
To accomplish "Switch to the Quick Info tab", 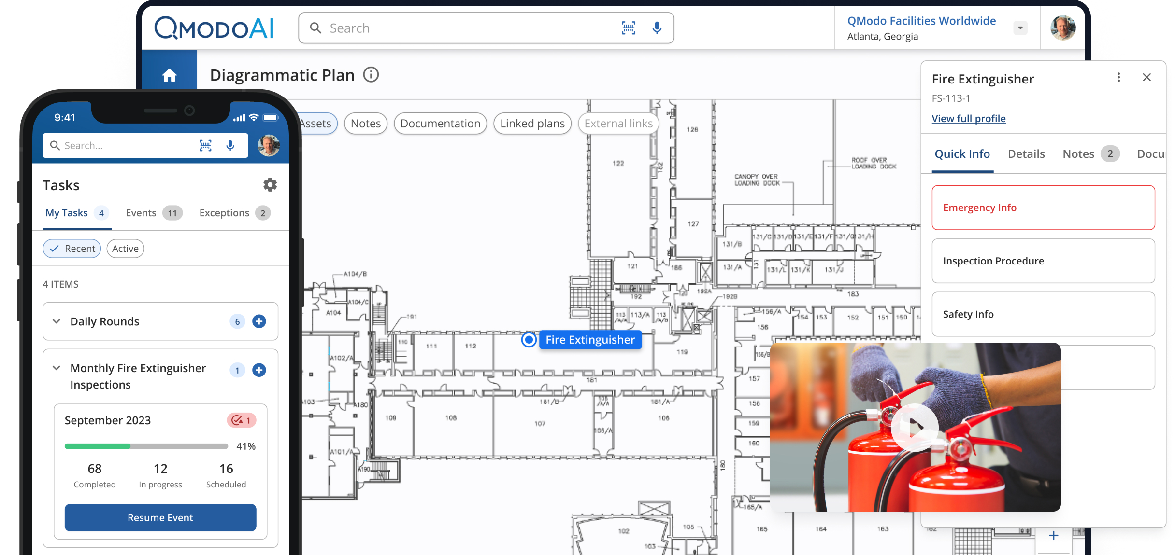I will tap(962, 154).
